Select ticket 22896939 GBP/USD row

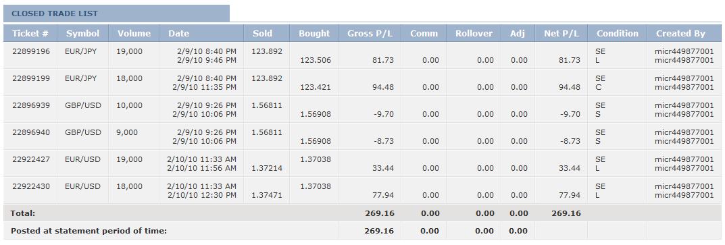click(362, 109)
